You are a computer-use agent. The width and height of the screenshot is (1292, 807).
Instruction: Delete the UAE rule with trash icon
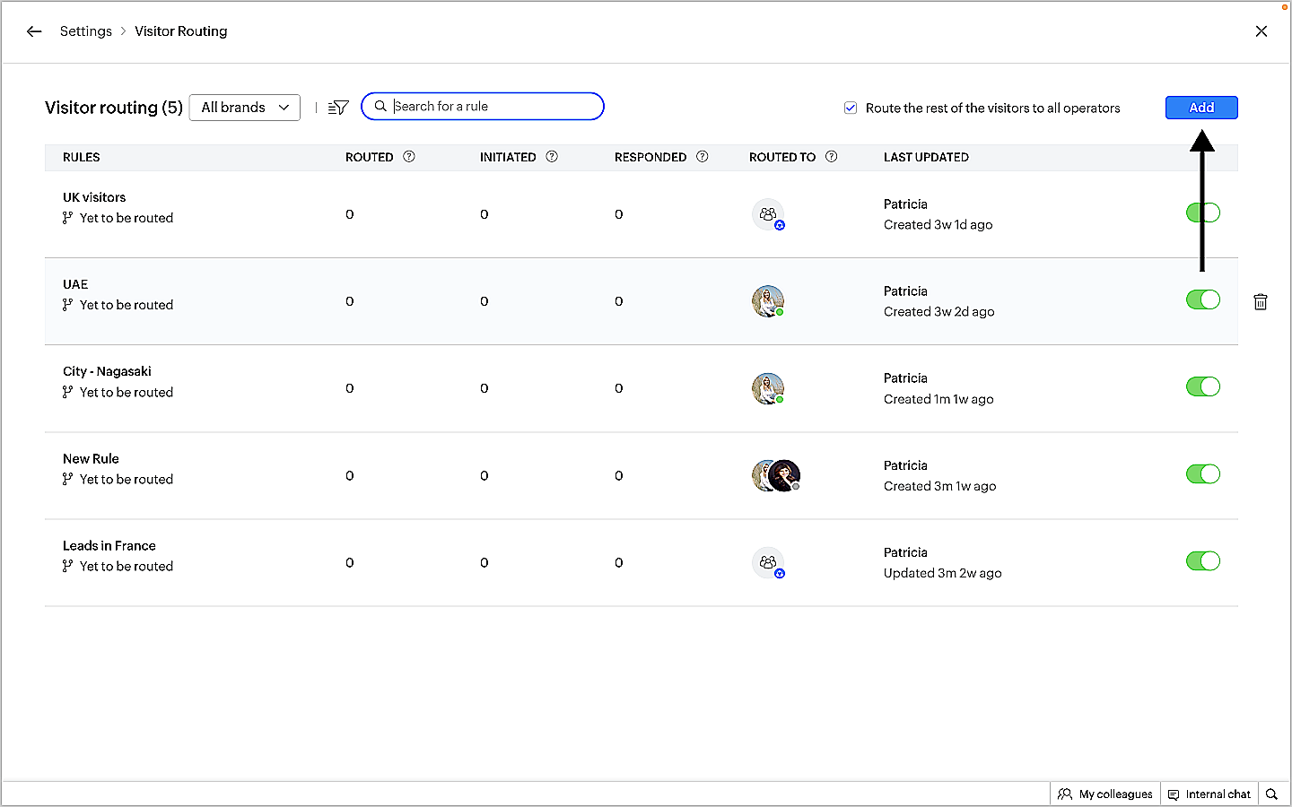1261,302
